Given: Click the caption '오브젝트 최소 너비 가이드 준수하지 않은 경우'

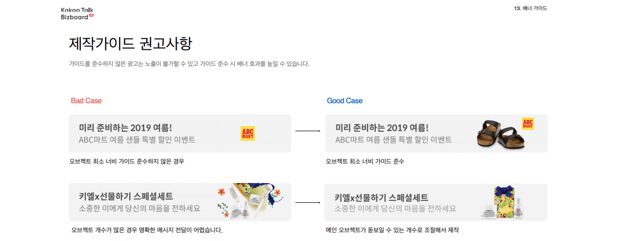Looking at the screenshot, I should (127, 162).
